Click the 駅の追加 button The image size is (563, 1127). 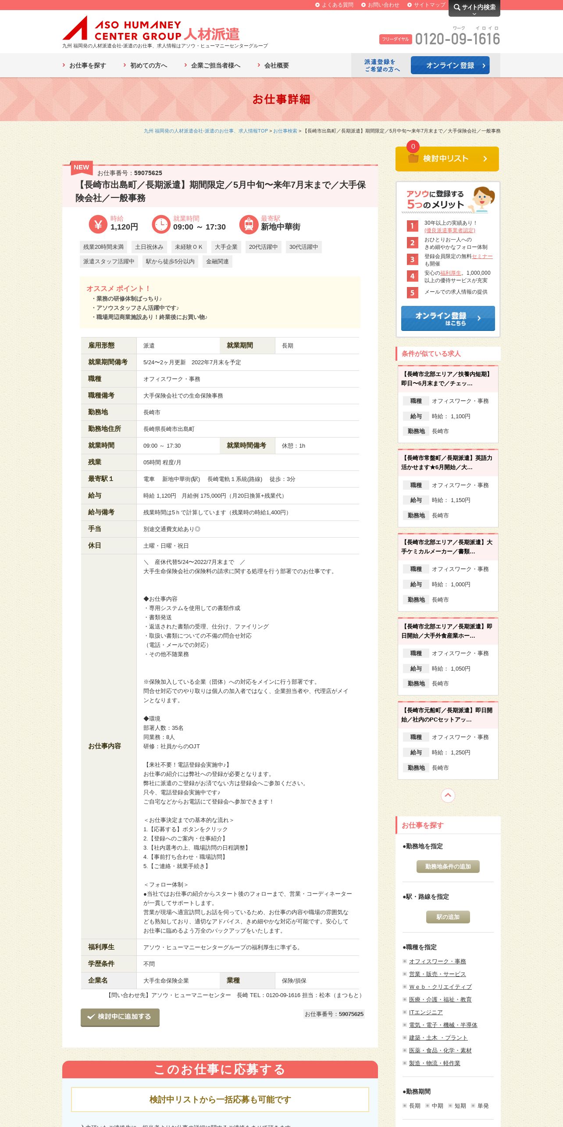448,917
